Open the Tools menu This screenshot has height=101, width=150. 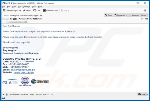pos(34,7)
